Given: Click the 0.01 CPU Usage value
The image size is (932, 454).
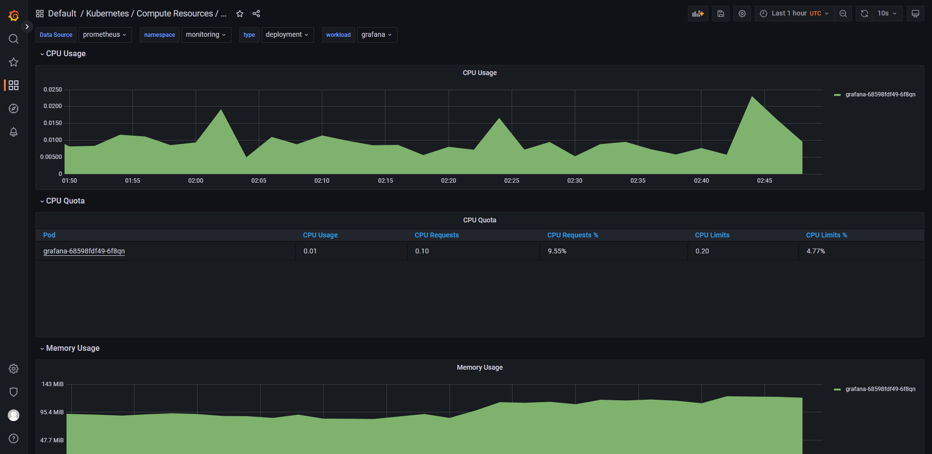Looking at the screenshot, I should [310, 251].
